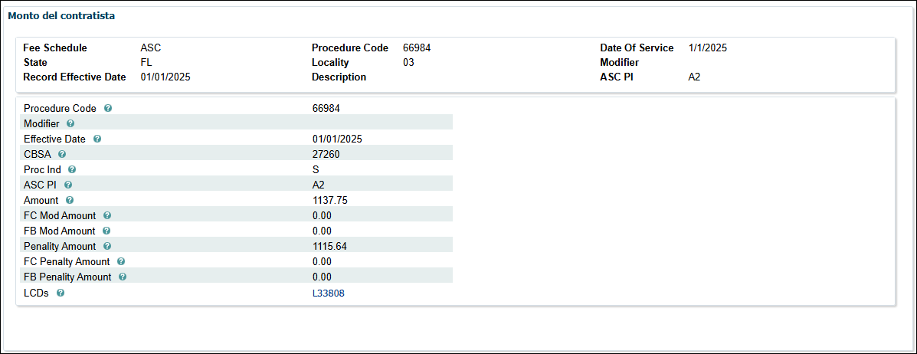Click the Record Effective Date value in header

coord(165,77)
